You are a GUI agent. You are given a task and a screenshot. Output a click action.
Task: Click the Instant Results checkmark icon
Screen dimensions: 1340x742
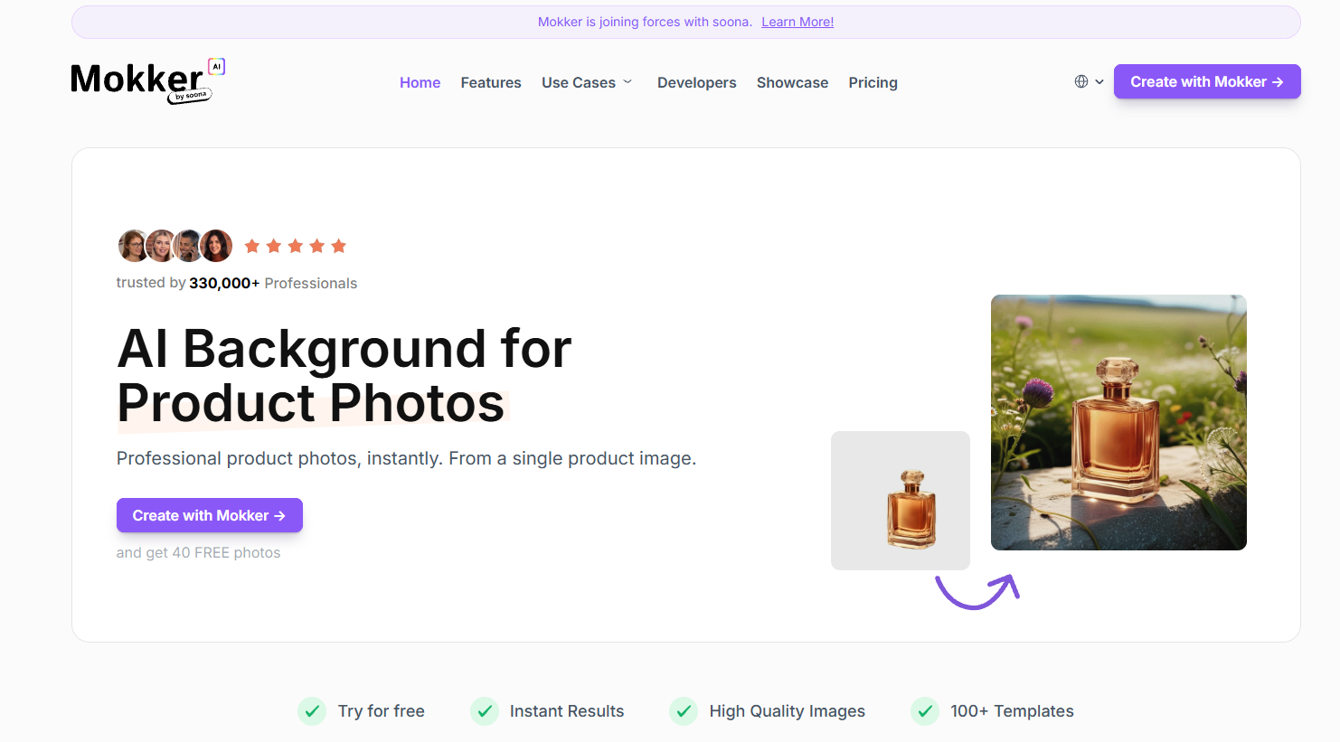coord(485,711)
